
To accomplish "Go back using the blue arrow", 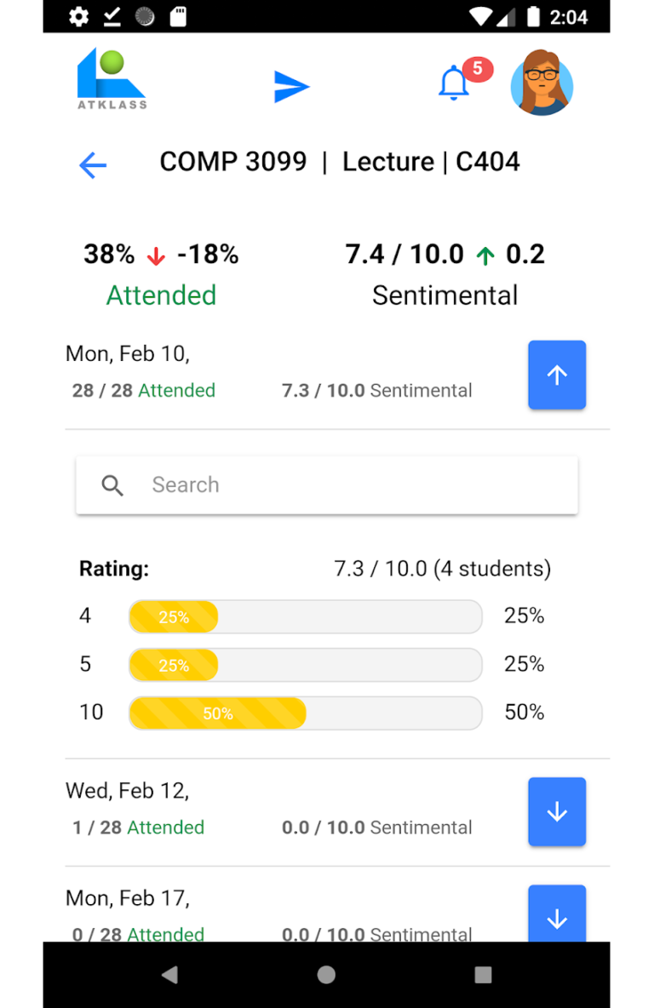I will click(93, 165).
